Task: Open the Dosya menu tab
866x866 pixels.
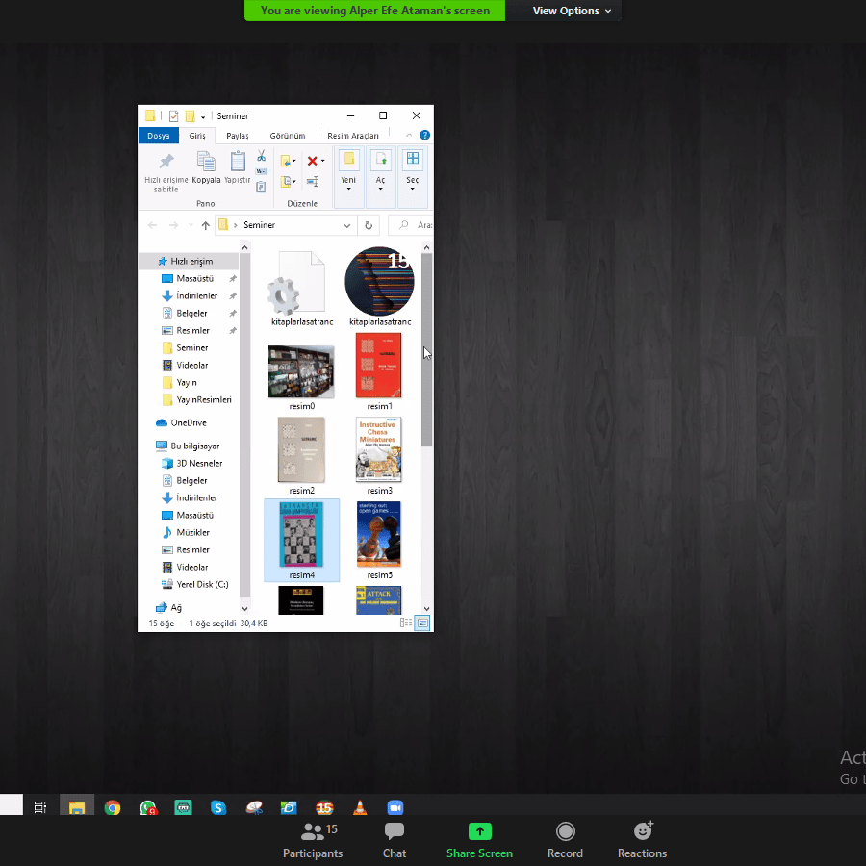Action: (159, 136)
